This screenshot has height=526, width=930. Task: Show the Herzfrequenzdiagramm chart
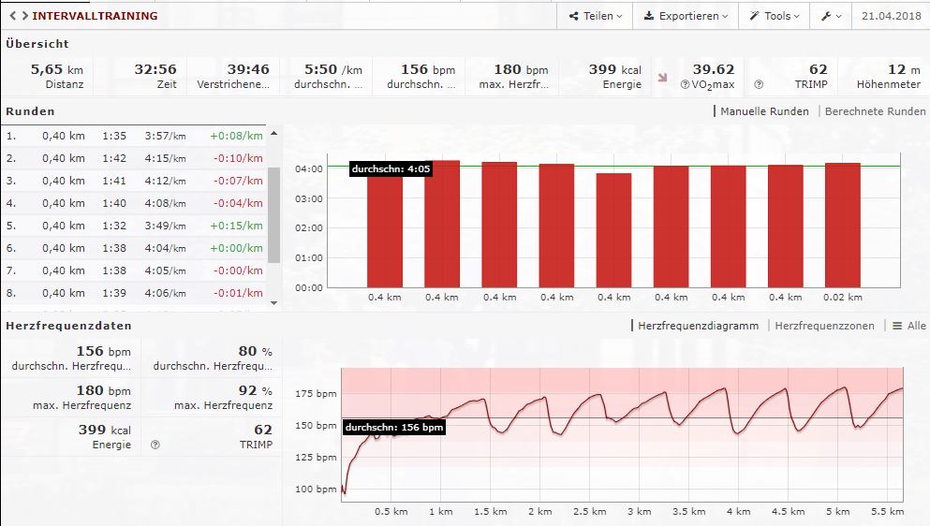[x=699, y=326]
